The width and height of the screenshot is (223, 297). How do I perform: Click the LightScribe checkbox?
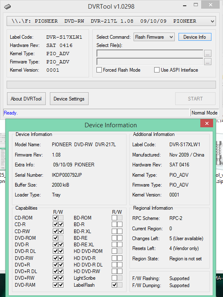(x=115, y=278)
